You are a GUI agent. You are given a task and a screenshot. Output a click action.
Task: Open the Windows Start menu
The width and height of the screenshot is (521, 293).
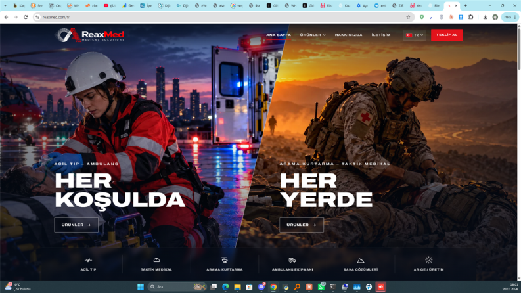(x=141, y=287)
